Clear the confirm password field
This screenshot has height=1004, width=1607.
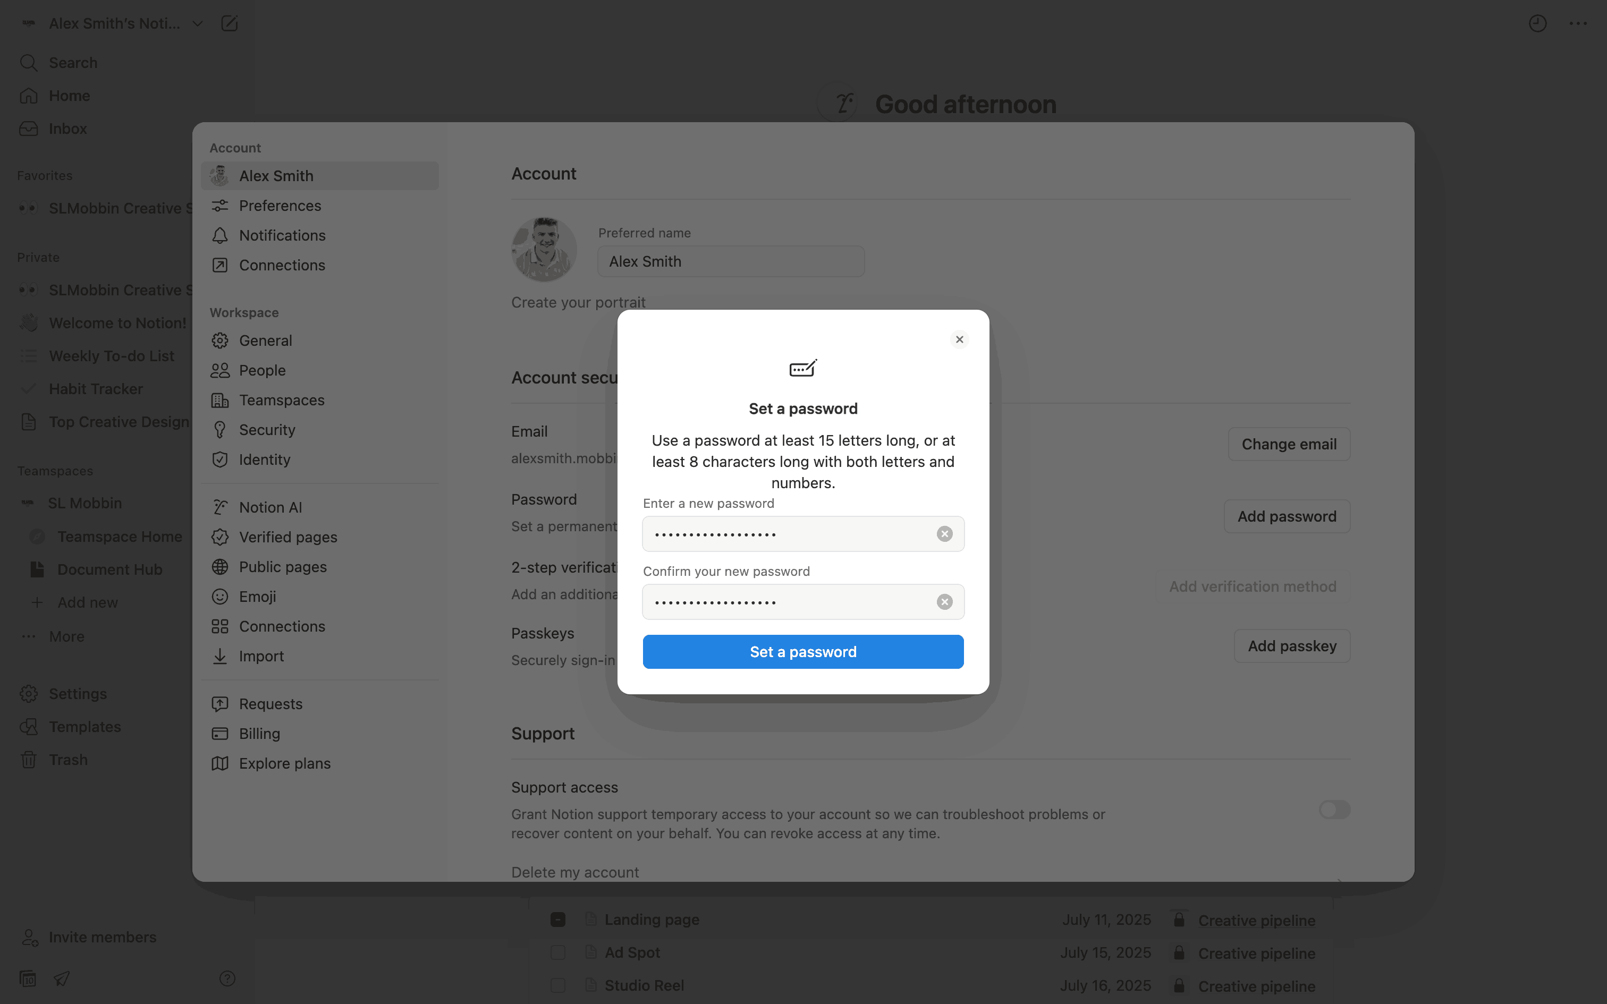[944, 601]
